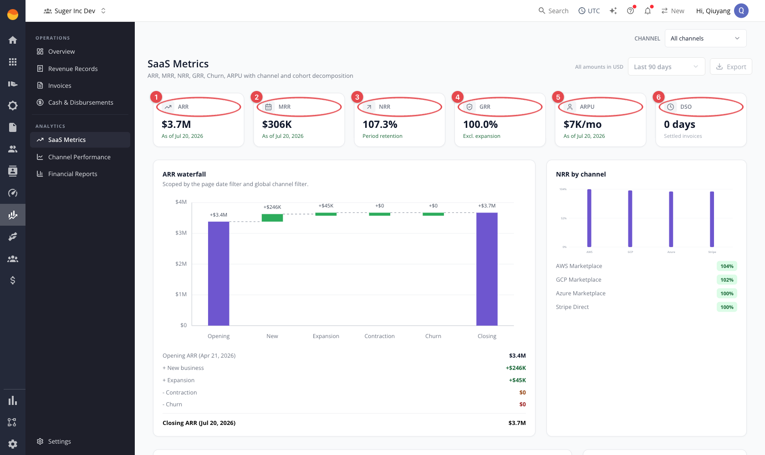Select SaaS Metrics in the Analytics section
Image resolution: width=765 pixels, height=455 pixels.
click(x=80, y=140)
